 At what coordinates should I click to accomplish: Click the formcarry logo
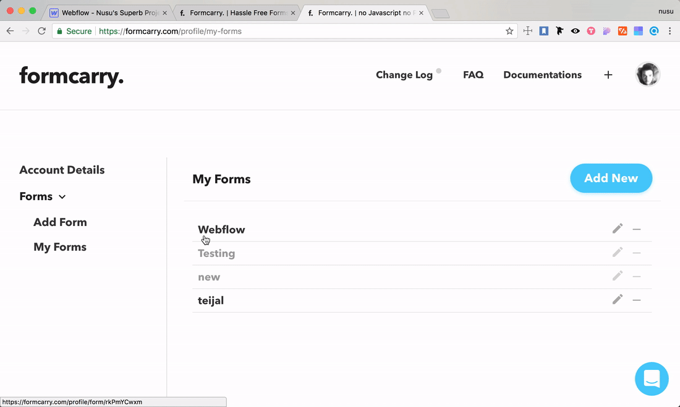pyautogui.click(x=72, y=77)
